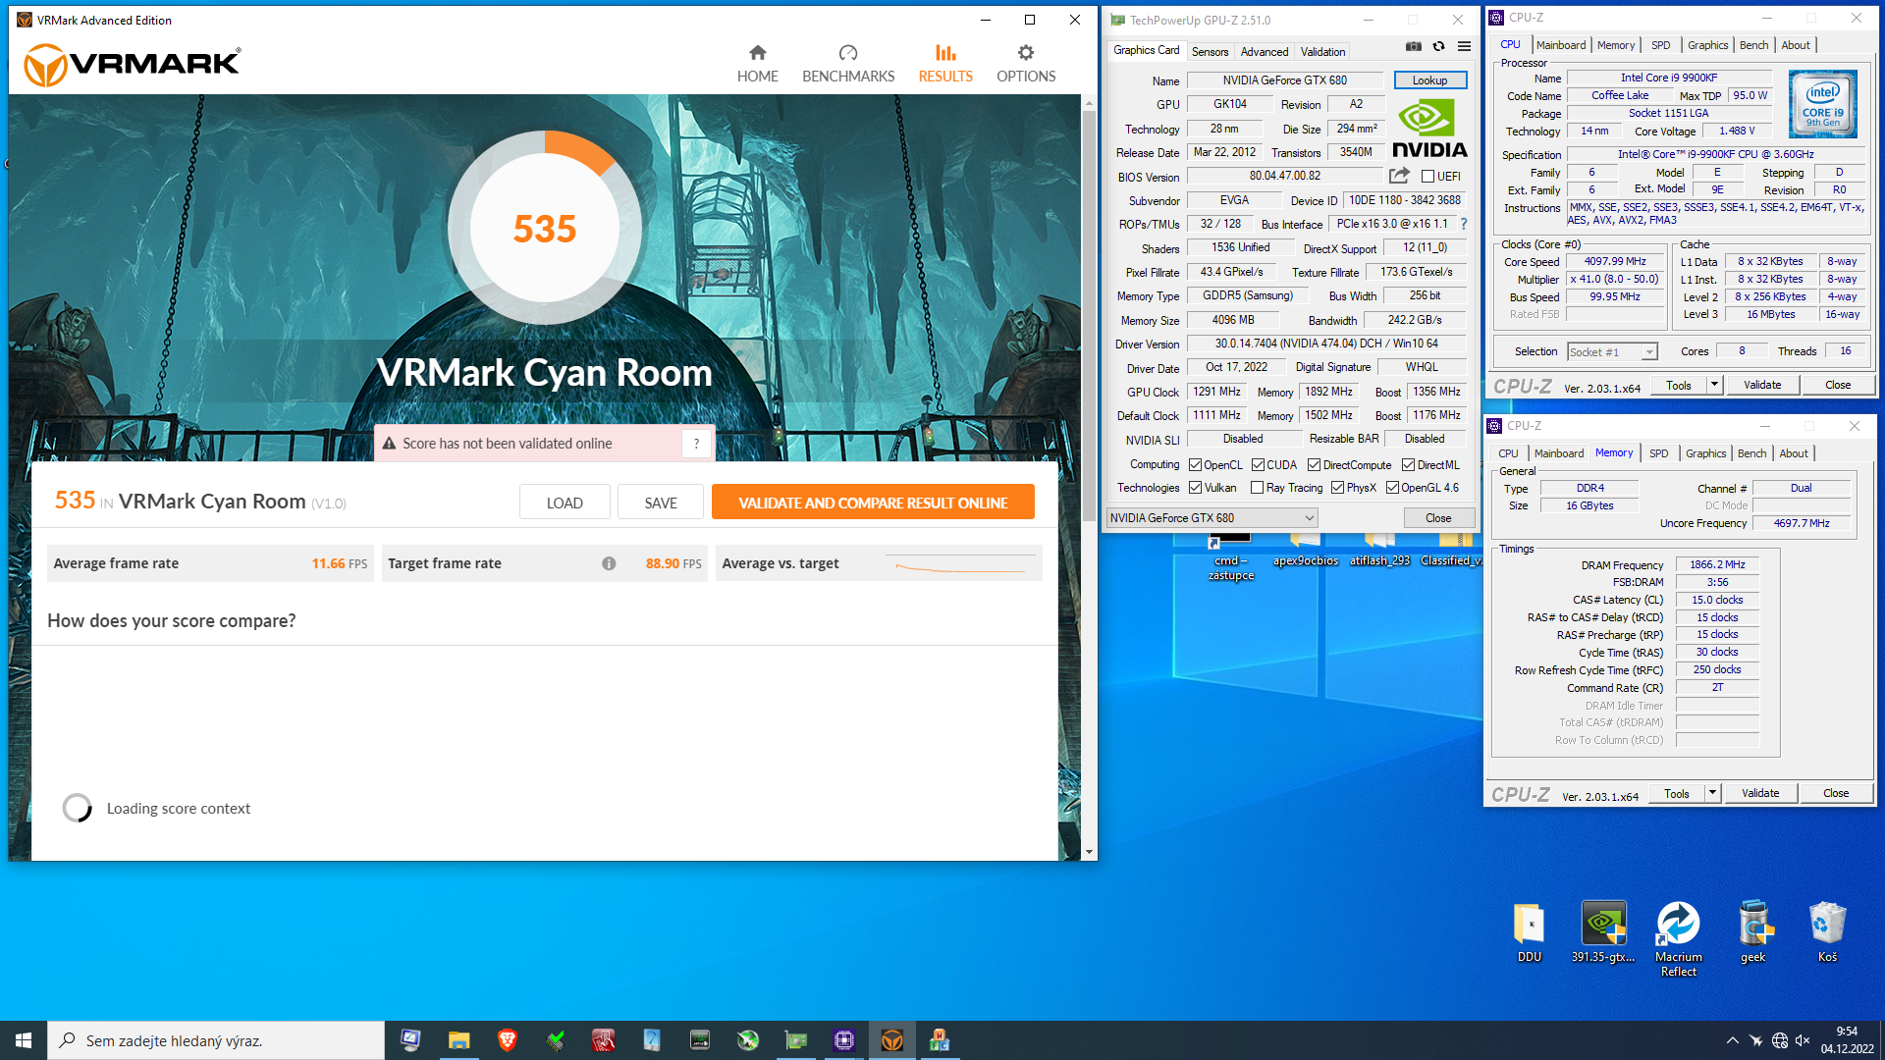Open File Explorer from the taskbar
The height and width of the screenshot is (1060, 1885).
(x=458, y=1040)
